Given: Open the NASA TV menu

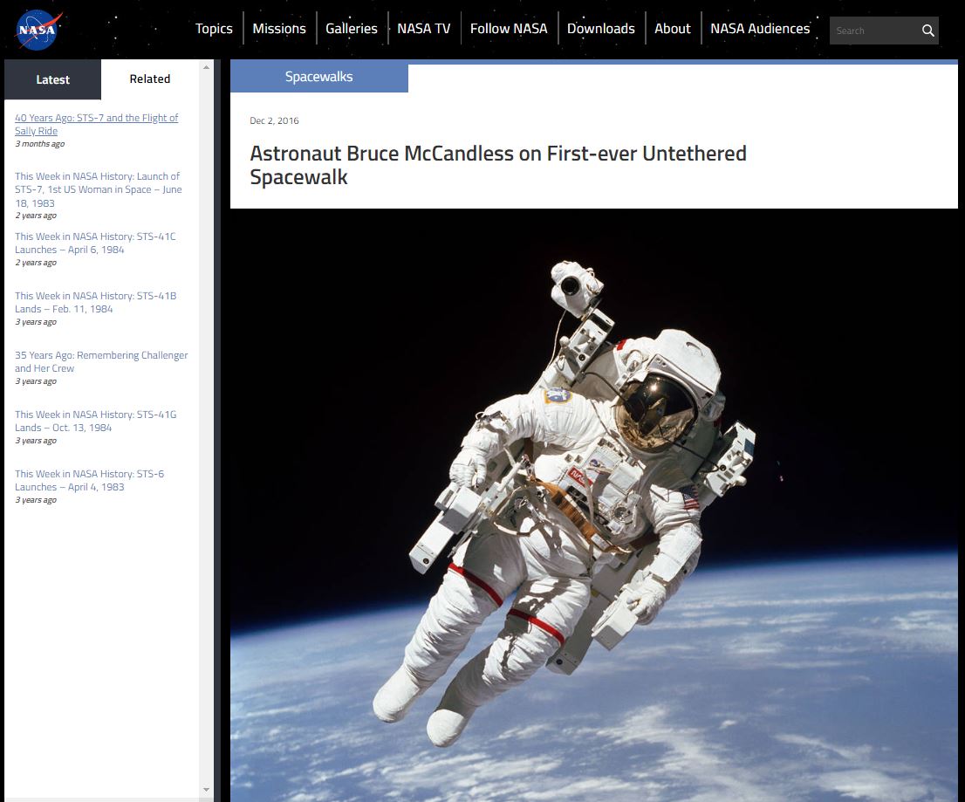Looking at the screenshot, I should (423, 29).
